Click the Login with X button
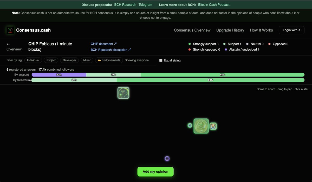The width and height of the screenshot is (312, 182). coord(291,30)
